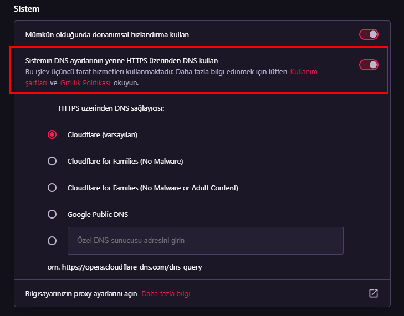Click the Özel DNS sunucusu adresini girin field

click(x=205, y=241)
